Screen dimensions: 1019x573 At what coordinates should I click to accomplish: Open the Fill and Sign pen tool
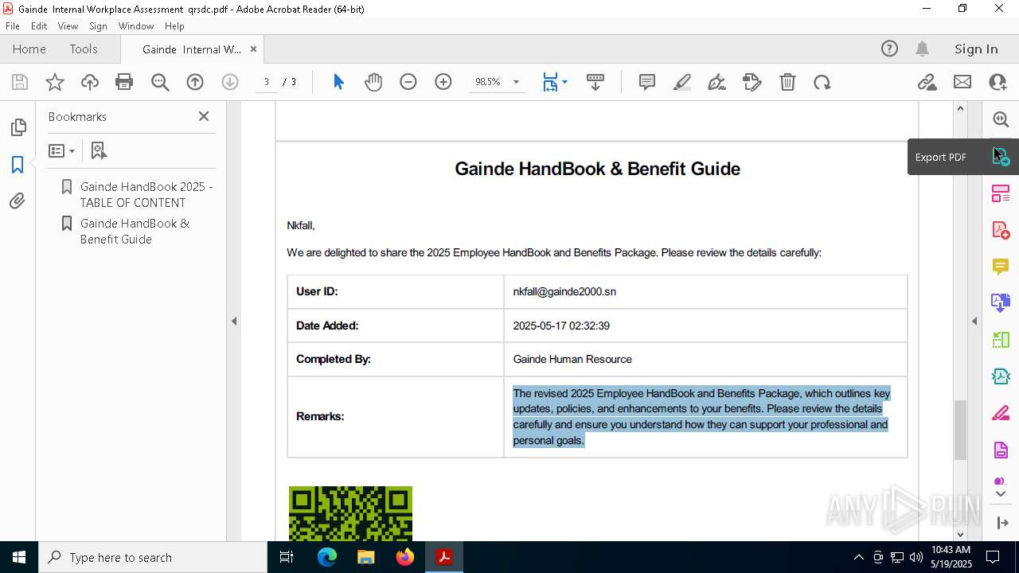click(716, 82)
